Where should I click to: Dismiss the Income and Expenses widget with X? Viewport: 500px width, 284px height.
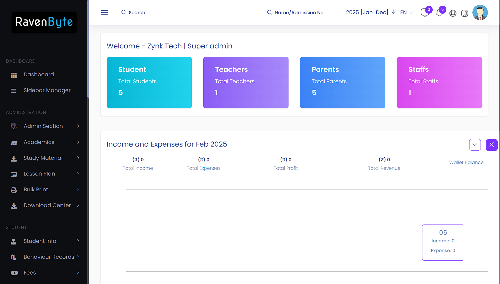492,145
